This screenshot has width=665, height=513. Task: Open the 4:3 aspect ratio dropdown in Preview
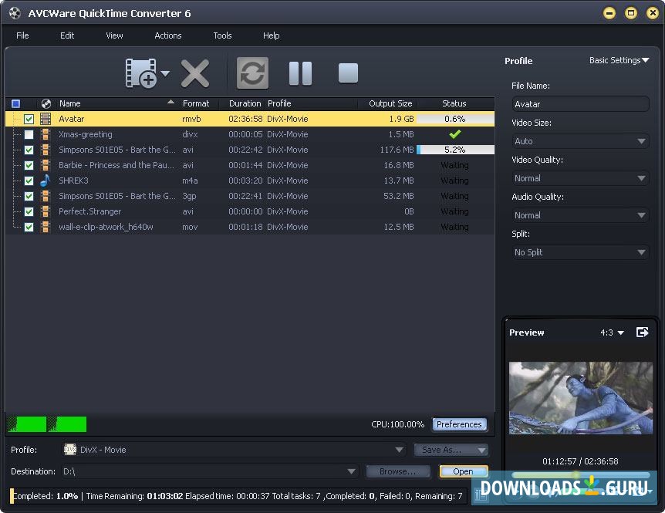[x=612, y=332]
